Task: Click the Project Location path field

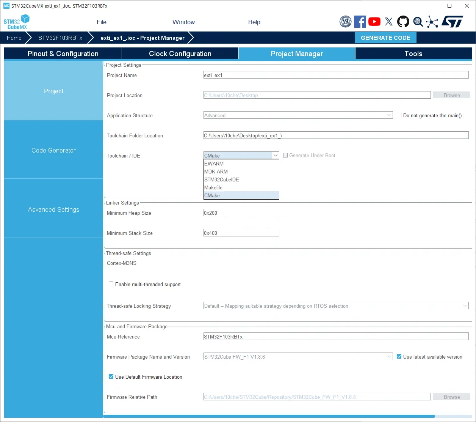Action: [317, 95]
